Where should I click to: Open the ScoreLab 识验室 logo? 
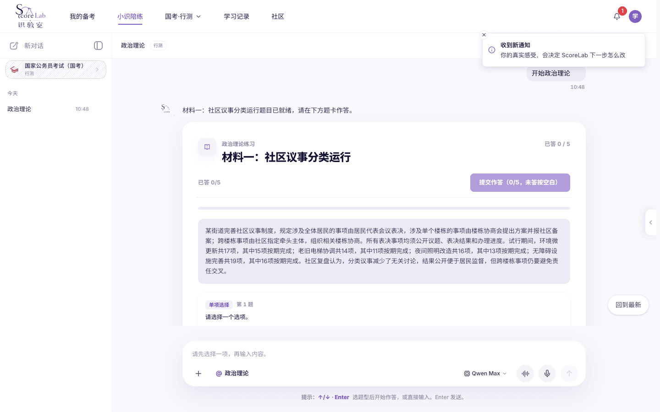click(30, 16)
